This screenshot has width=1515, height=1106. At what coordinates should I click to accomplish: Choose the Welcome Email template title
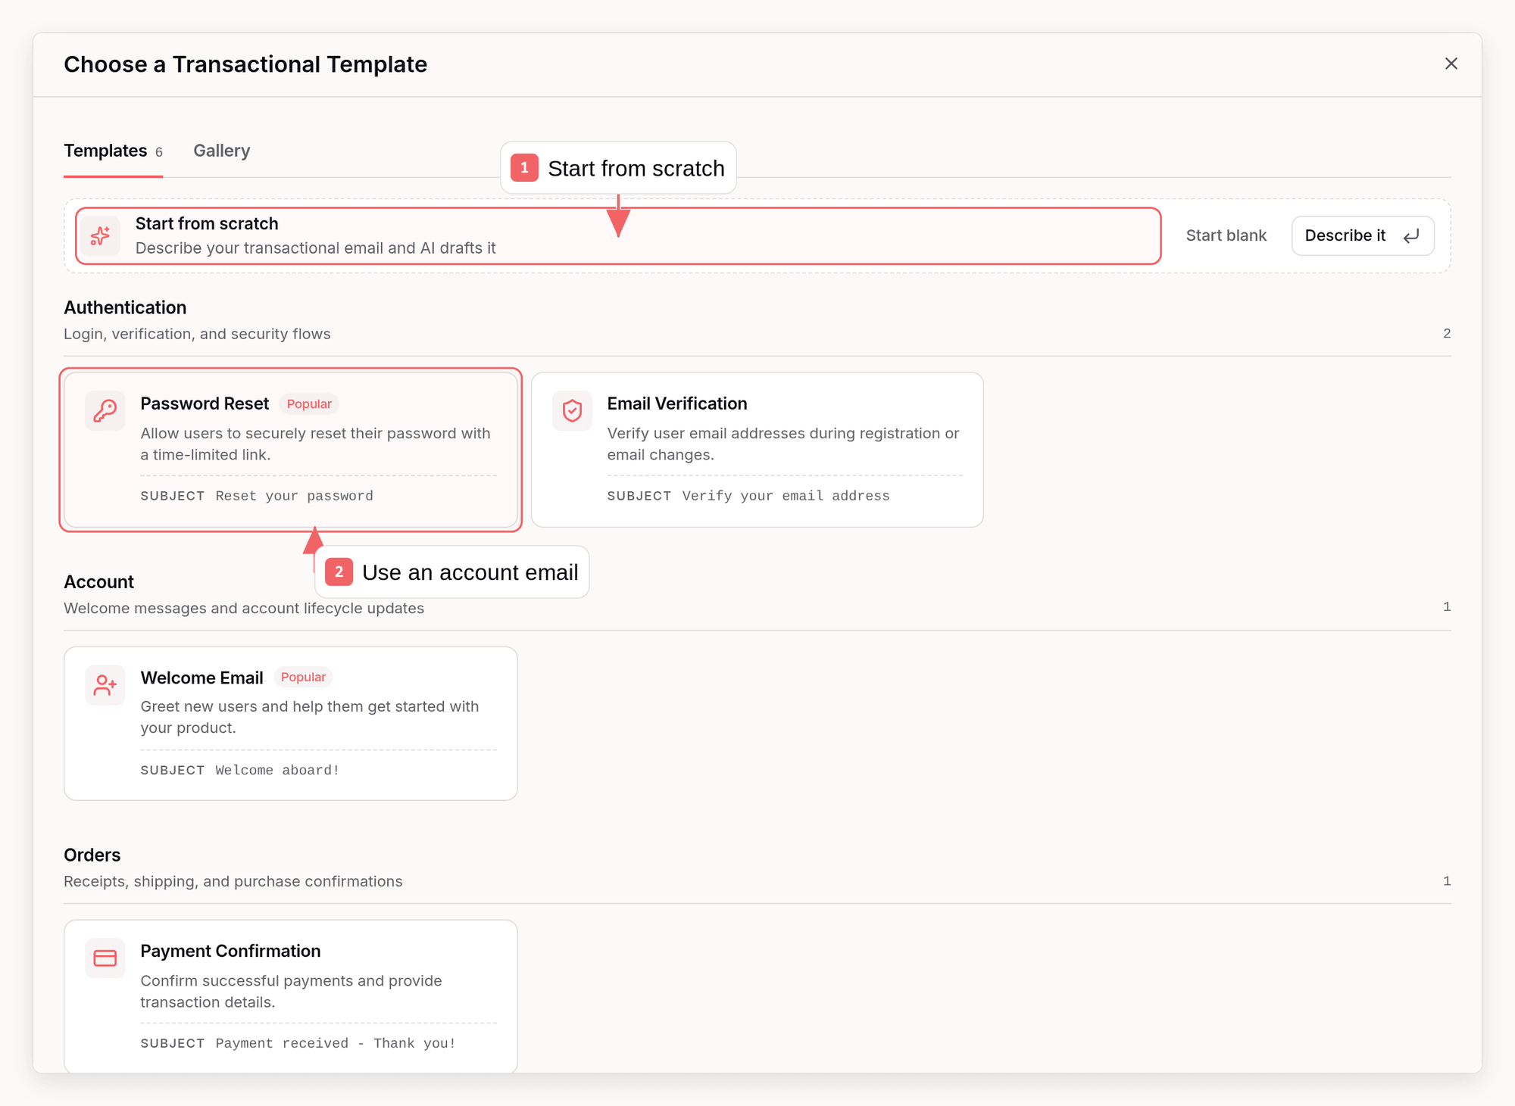coord(201,678)
